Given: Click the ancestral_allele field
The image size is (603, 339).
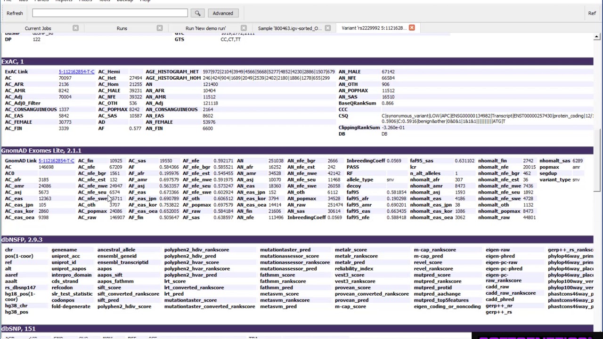Looking at the screenshot, I should (116, 250).
